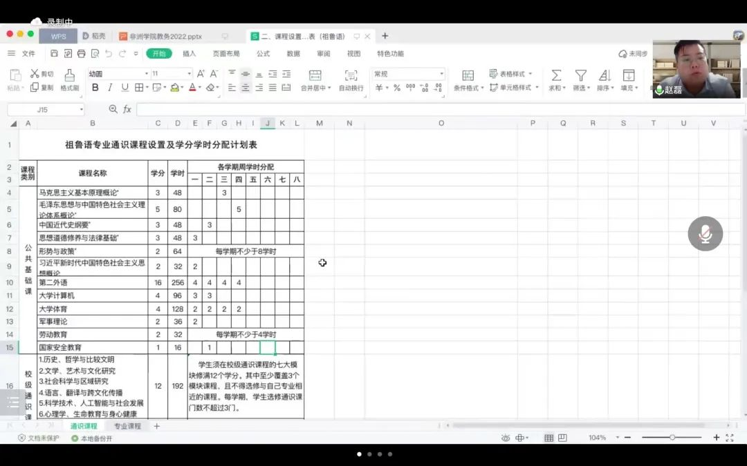Click the insert function fx icon

click(127, 109)
